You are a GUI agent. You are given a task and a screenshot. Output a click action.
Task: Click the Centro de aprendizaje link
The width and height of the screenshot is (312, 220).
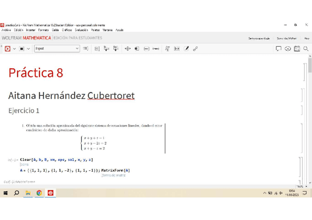(x=259, y=38)
